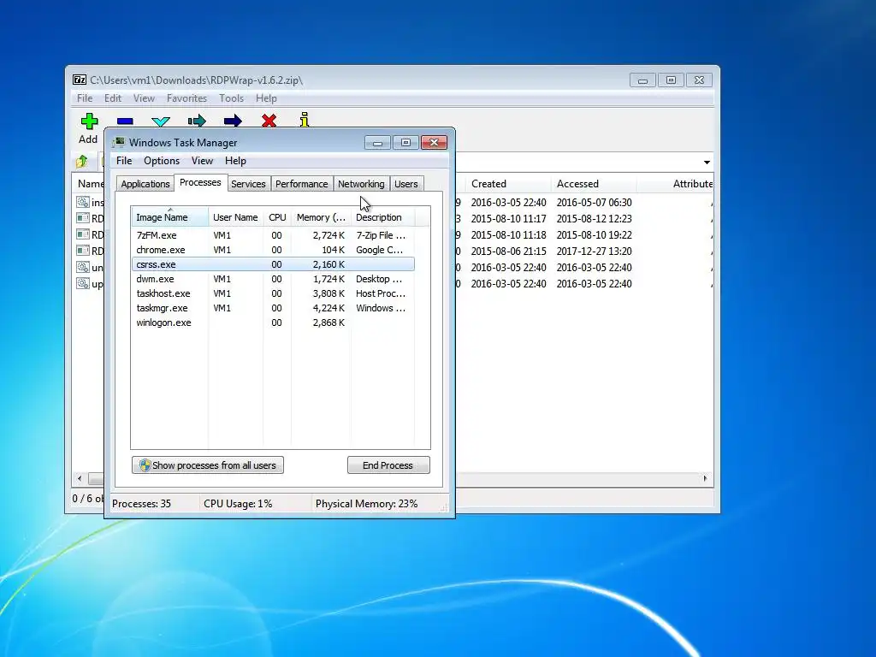Click the Task Manager title bar icon

pos(118,143)
